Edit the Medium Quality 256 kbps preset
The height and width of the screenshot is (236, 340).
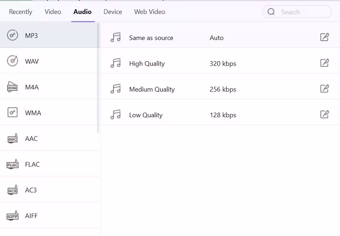point(324,89)
